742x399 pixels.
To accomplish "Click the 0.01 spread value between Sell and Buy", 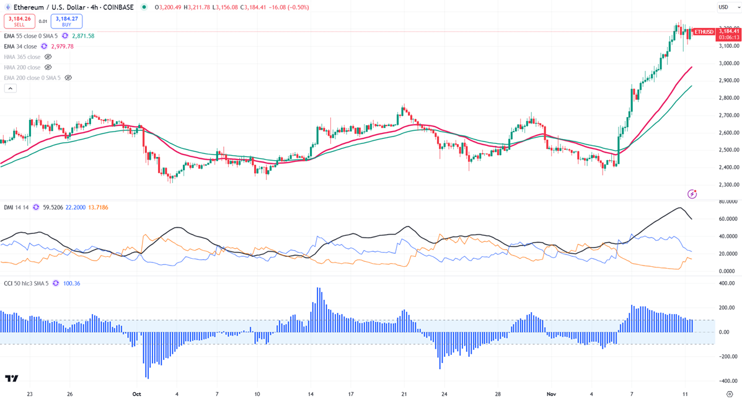I will point(43,21).
